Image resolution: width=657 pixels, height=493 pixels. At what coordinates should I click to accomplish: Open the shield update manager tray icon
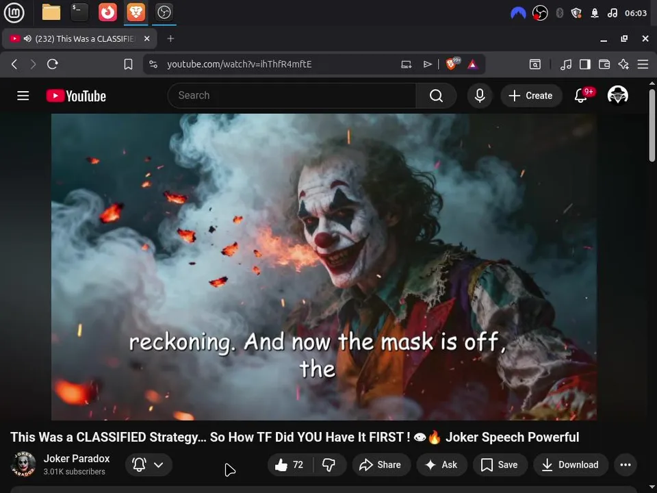point(576,14)
